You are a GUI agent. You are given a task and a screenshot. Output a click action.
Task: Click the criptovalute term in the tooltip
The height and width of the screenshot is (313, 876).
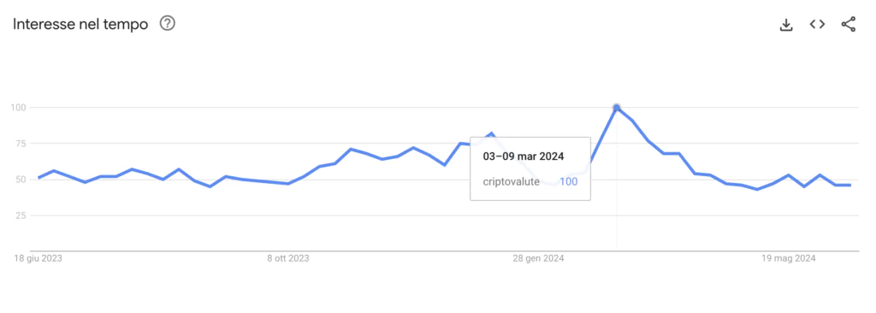(512, 181)
